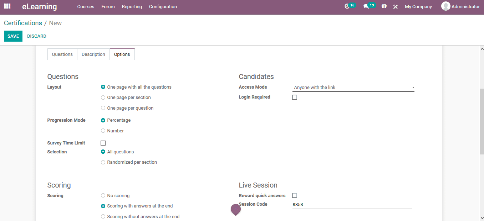Enable the Survey Time Limit checkbox
Screen dimensions: 484x221
pos(103,143)
